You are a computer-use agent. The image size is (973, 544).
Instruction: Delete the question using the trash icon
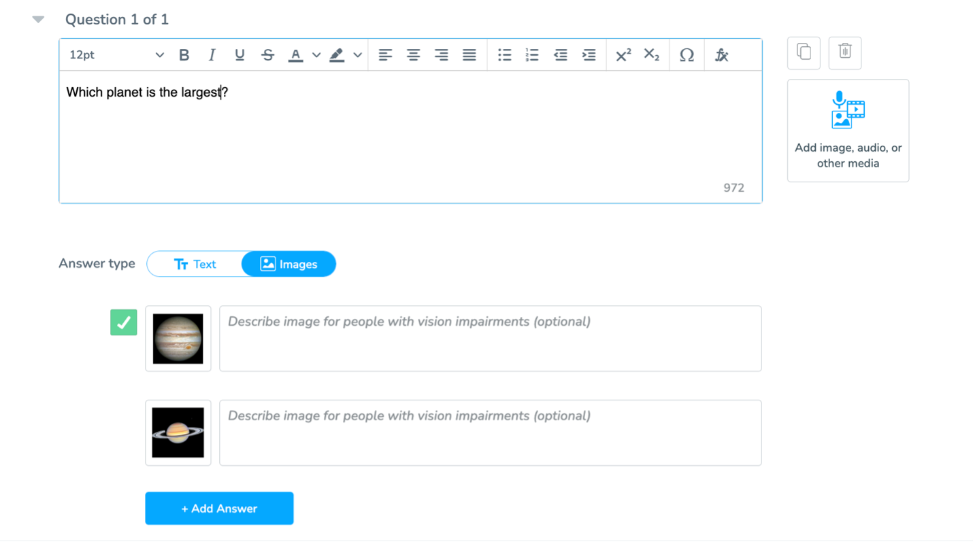click(x=845, y=52)
